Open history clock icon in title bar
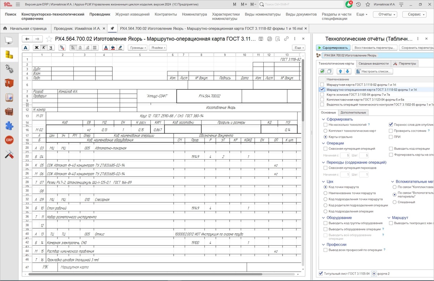Viewport: 434px width, 281px height. coord(358,4)
